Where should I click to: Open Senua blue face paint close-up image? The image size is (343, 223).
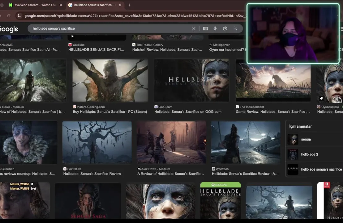[x=161, y=201]
